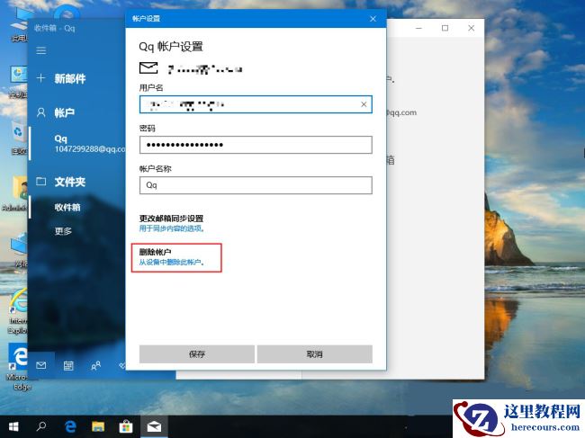
Task: Minimize the Mail window
Action: (x=418, y=28)
